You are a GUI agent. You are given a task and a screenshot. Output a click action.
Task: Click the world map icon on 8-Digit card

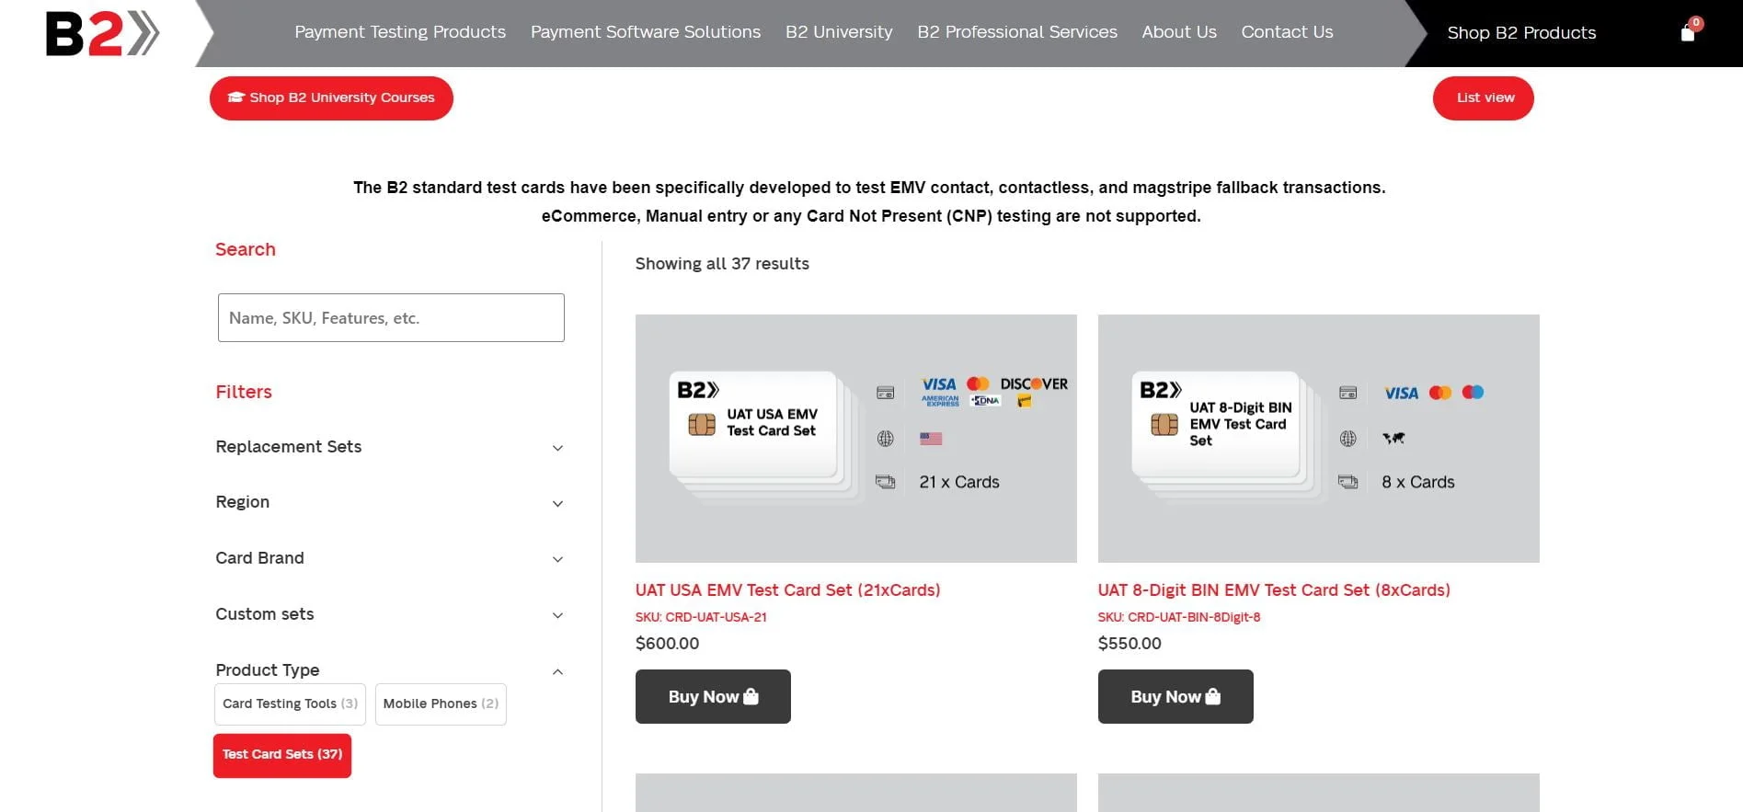(x=1393, y=439)
